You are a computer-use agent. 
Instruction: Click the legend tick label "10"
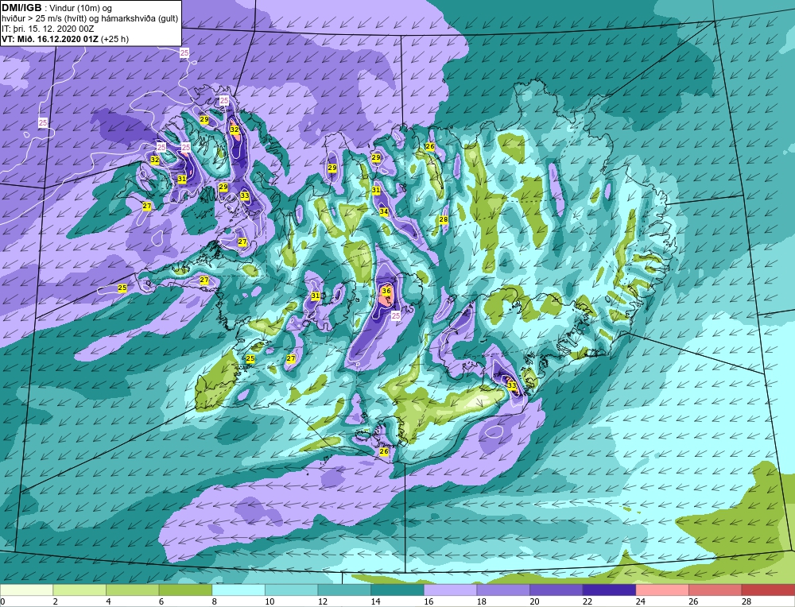click(x=270, y=601)
